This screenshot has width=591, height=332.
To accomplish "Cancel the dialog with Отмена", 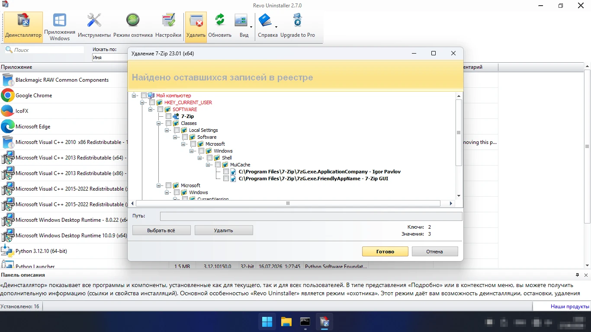I will pos(435,252).
